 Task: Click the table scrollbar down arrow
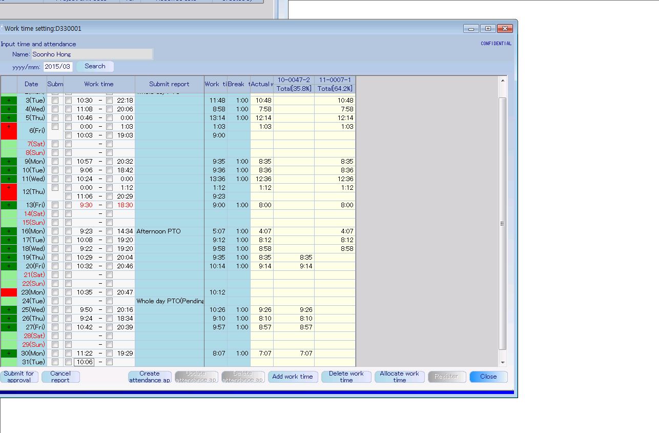tap(502, 362)
